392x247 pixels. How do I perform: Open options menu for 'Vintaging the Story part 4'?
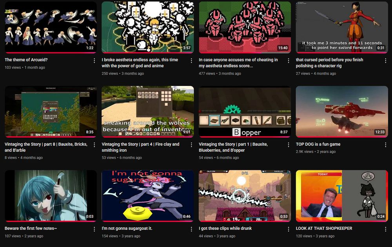(x=191, y=145)
